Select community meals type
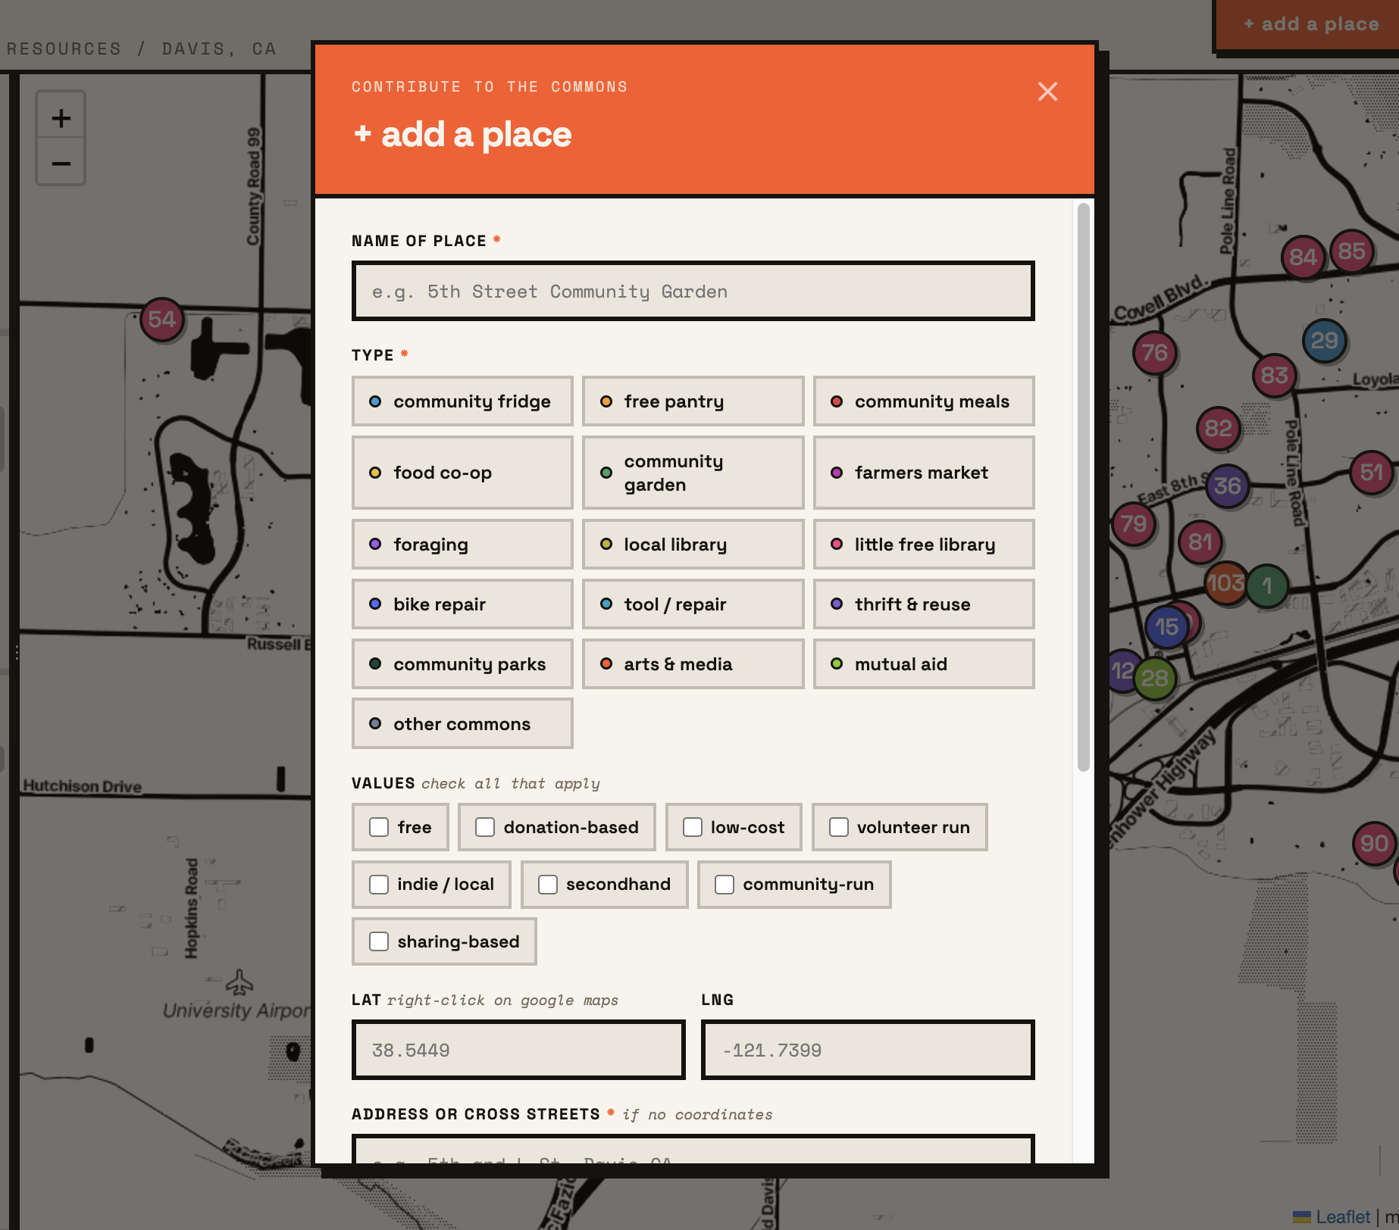 click(924, 401)
